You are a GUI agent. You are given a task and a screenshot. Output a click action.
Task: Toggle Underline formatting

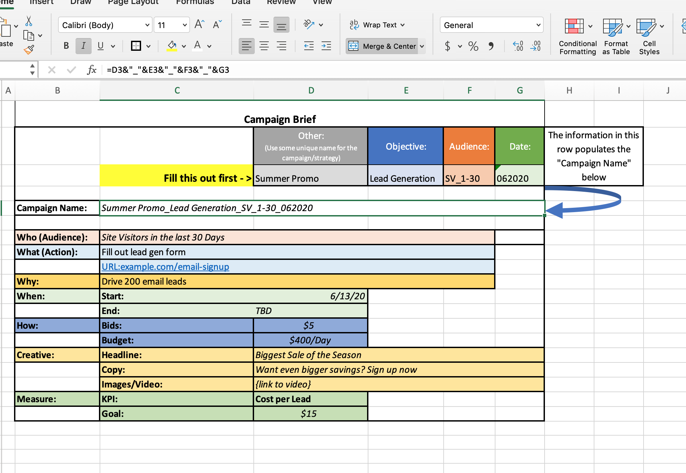(100, 46)
